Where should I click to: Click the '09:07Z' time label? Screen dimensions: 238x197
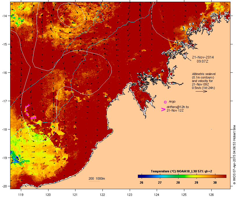pos(203,61)
